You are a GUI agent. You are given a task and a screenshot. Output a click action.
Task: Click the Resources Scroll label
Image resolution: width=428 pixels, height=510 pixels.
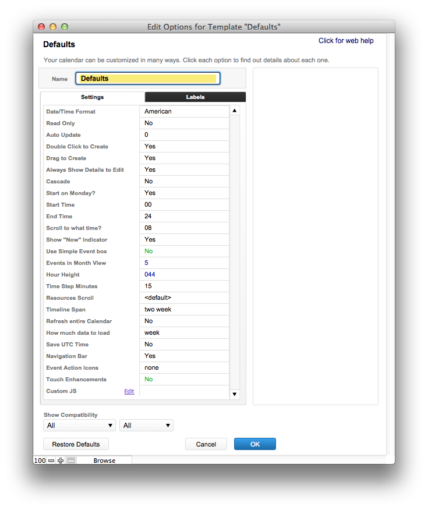click(70, 298)
